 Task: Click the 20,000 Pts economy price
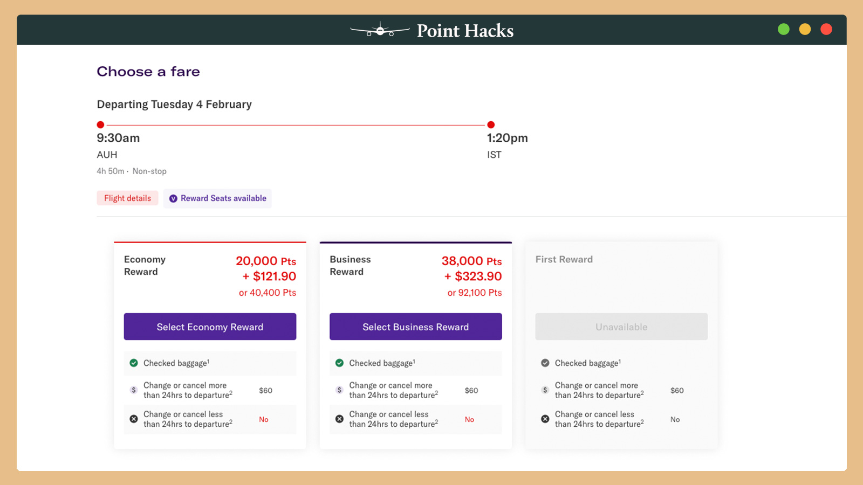point(266,261)
